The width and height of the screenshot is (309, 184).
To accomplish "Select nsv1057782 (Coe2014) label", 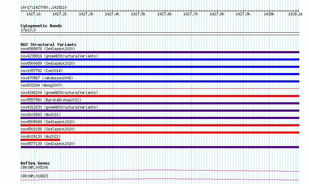I will 42,71.
